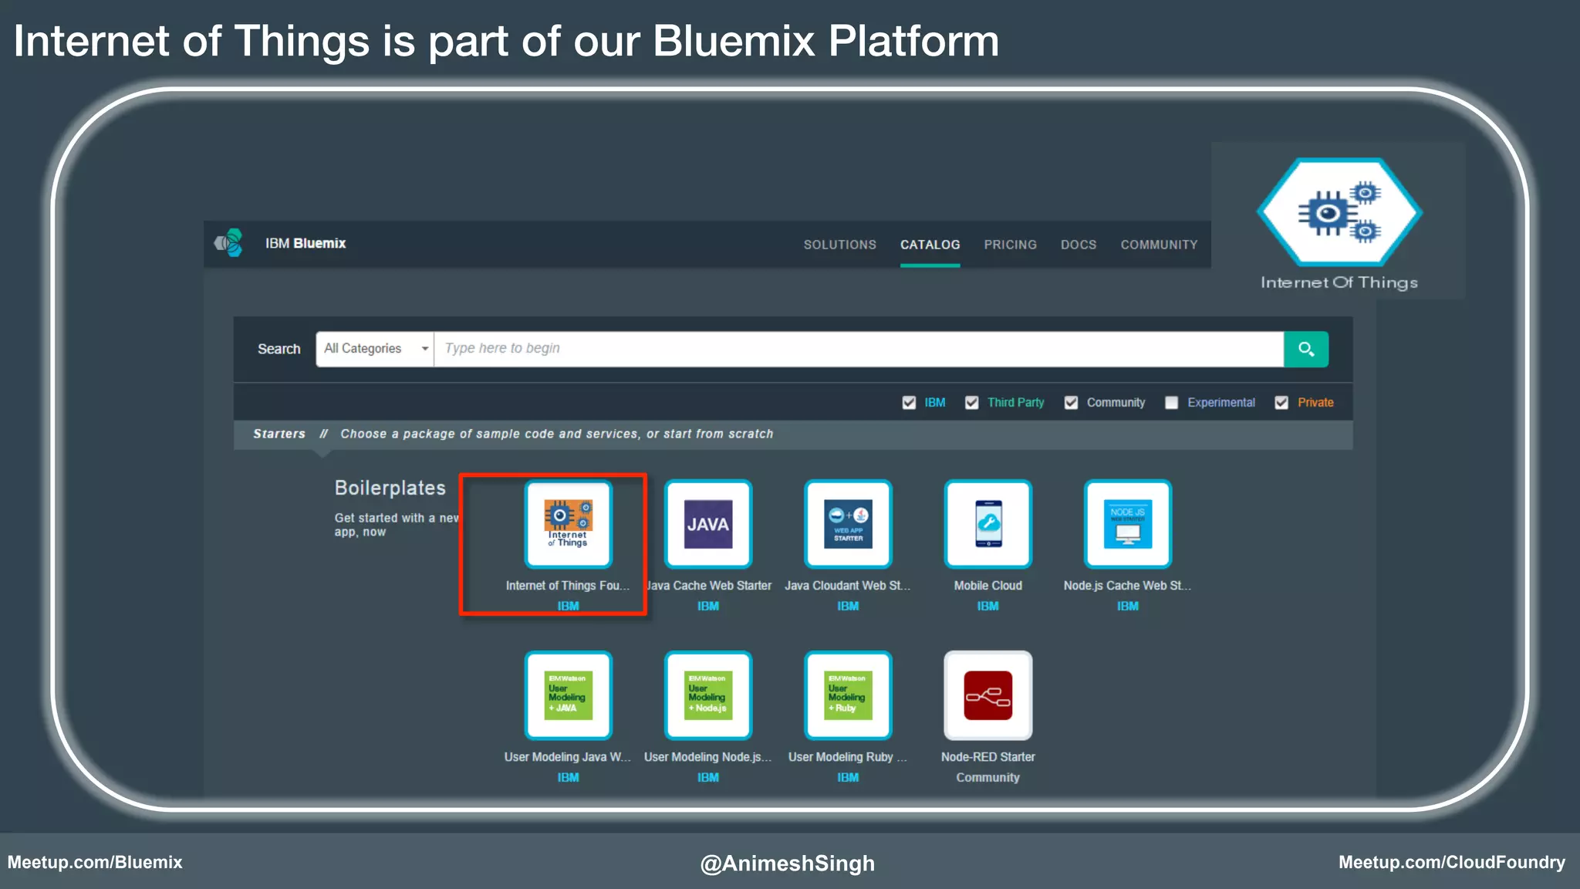The image size is (1580, 889).
Task: Click the 'User Modeling Ruby ...' label
Action: (848, 757)
